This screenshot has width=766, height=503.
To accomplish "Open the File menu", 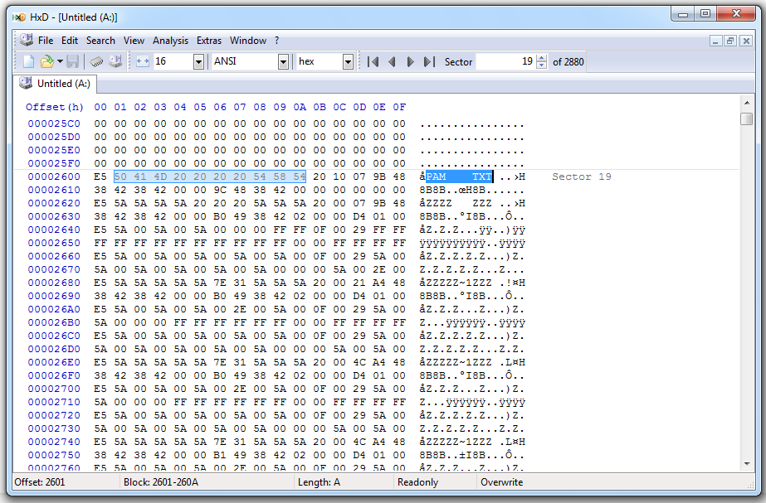I will (x=46, y=41).
